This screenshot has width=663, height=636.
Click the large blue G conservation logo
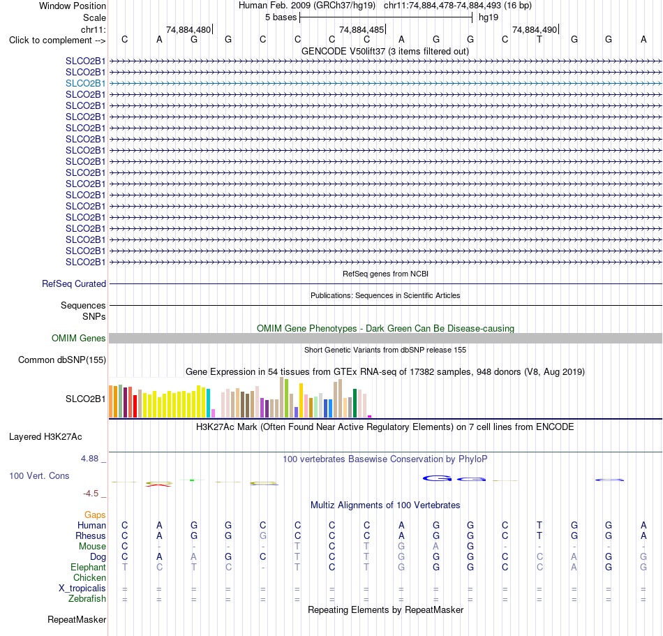tap(437, 478)
